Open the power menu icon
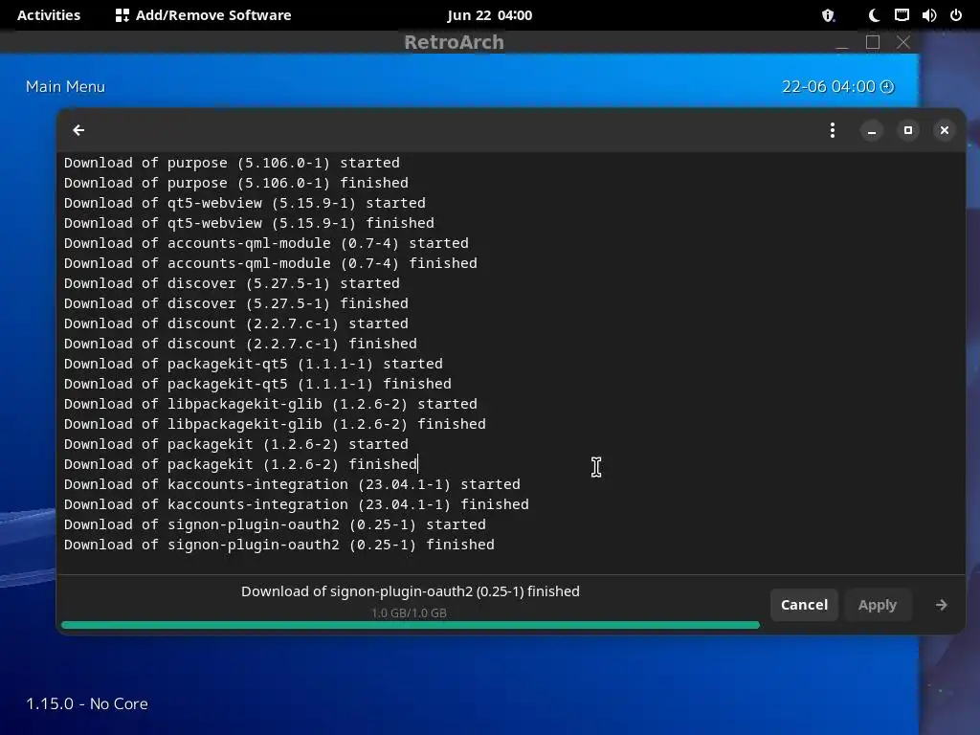 tap(956, 15)
